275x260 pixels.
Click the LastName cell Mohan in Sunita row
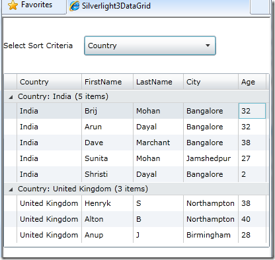pyautogui.click(x=158, y=158)
